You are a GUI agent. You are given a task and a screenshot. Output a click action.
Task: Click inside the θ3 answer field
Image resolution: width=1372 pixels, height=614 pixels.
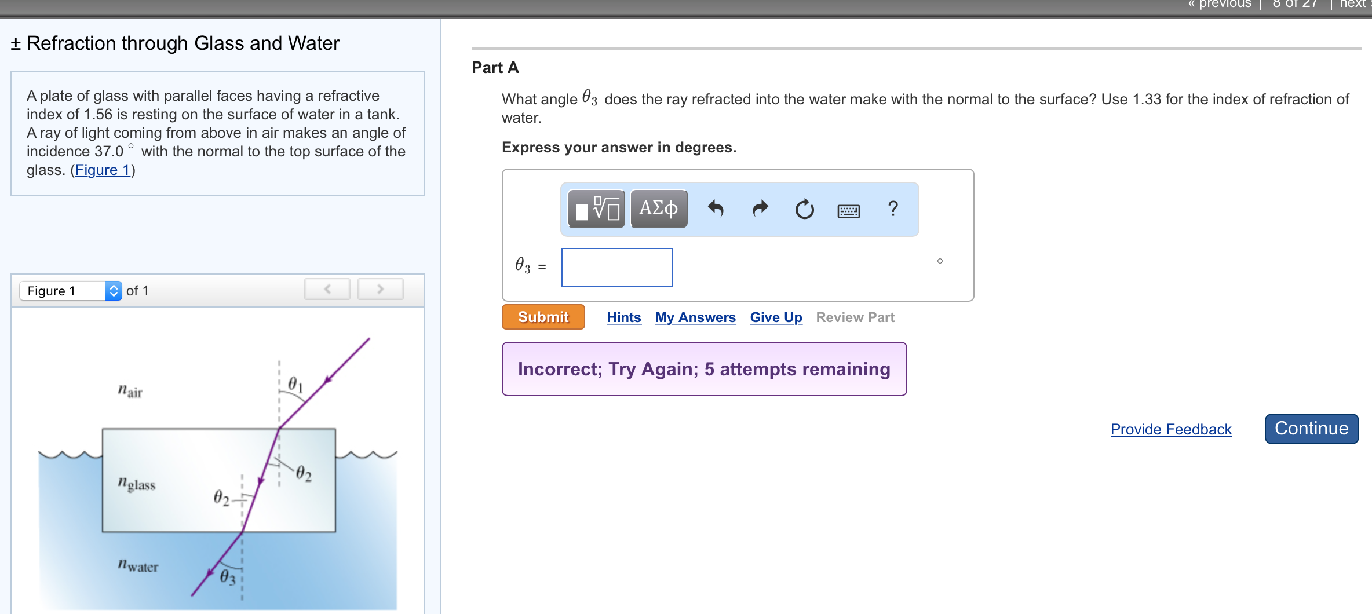tap(616, 268)
